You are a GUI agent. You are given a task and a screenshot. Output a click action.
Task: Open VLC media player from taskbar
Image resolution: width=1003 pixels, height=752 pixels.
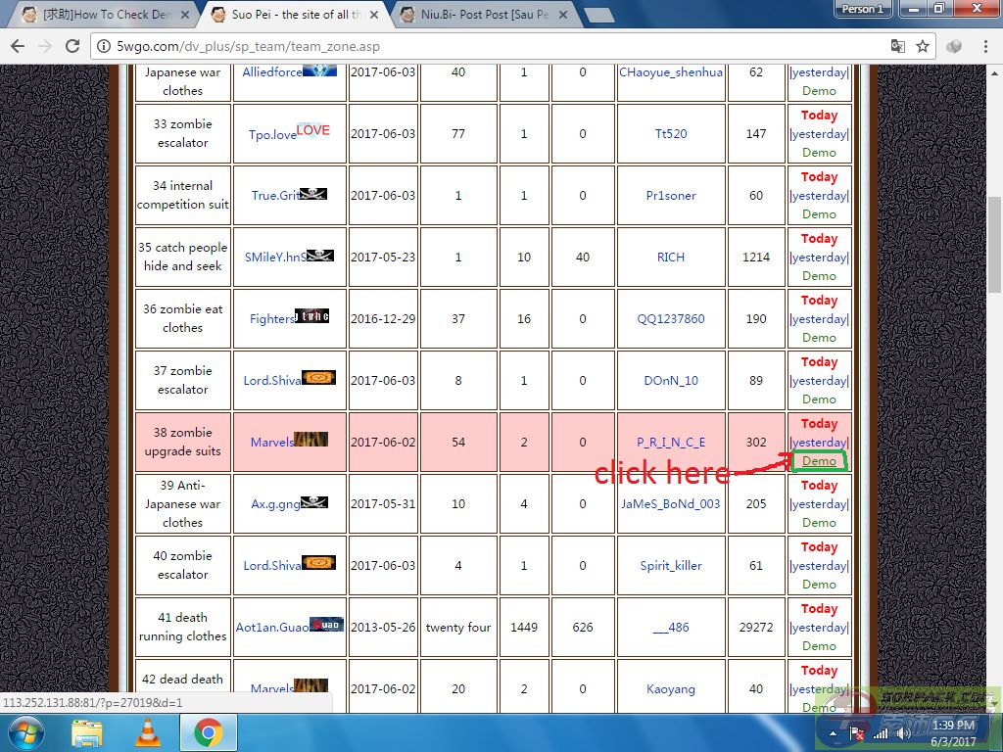148,732
